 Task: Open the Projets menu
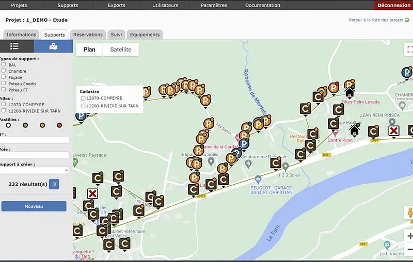19,5
